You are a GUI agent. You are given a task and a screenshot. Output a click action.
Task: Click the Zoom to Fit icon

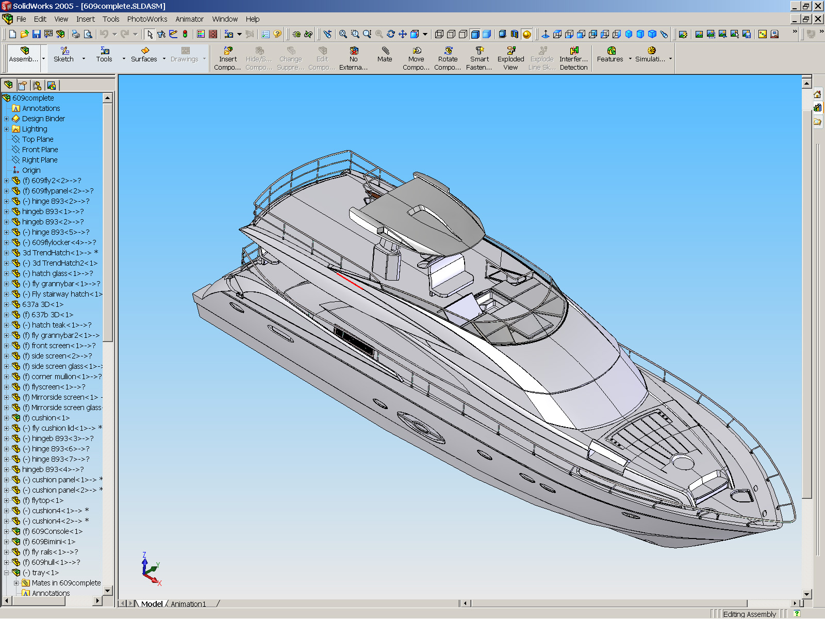[x=343, y=35]
